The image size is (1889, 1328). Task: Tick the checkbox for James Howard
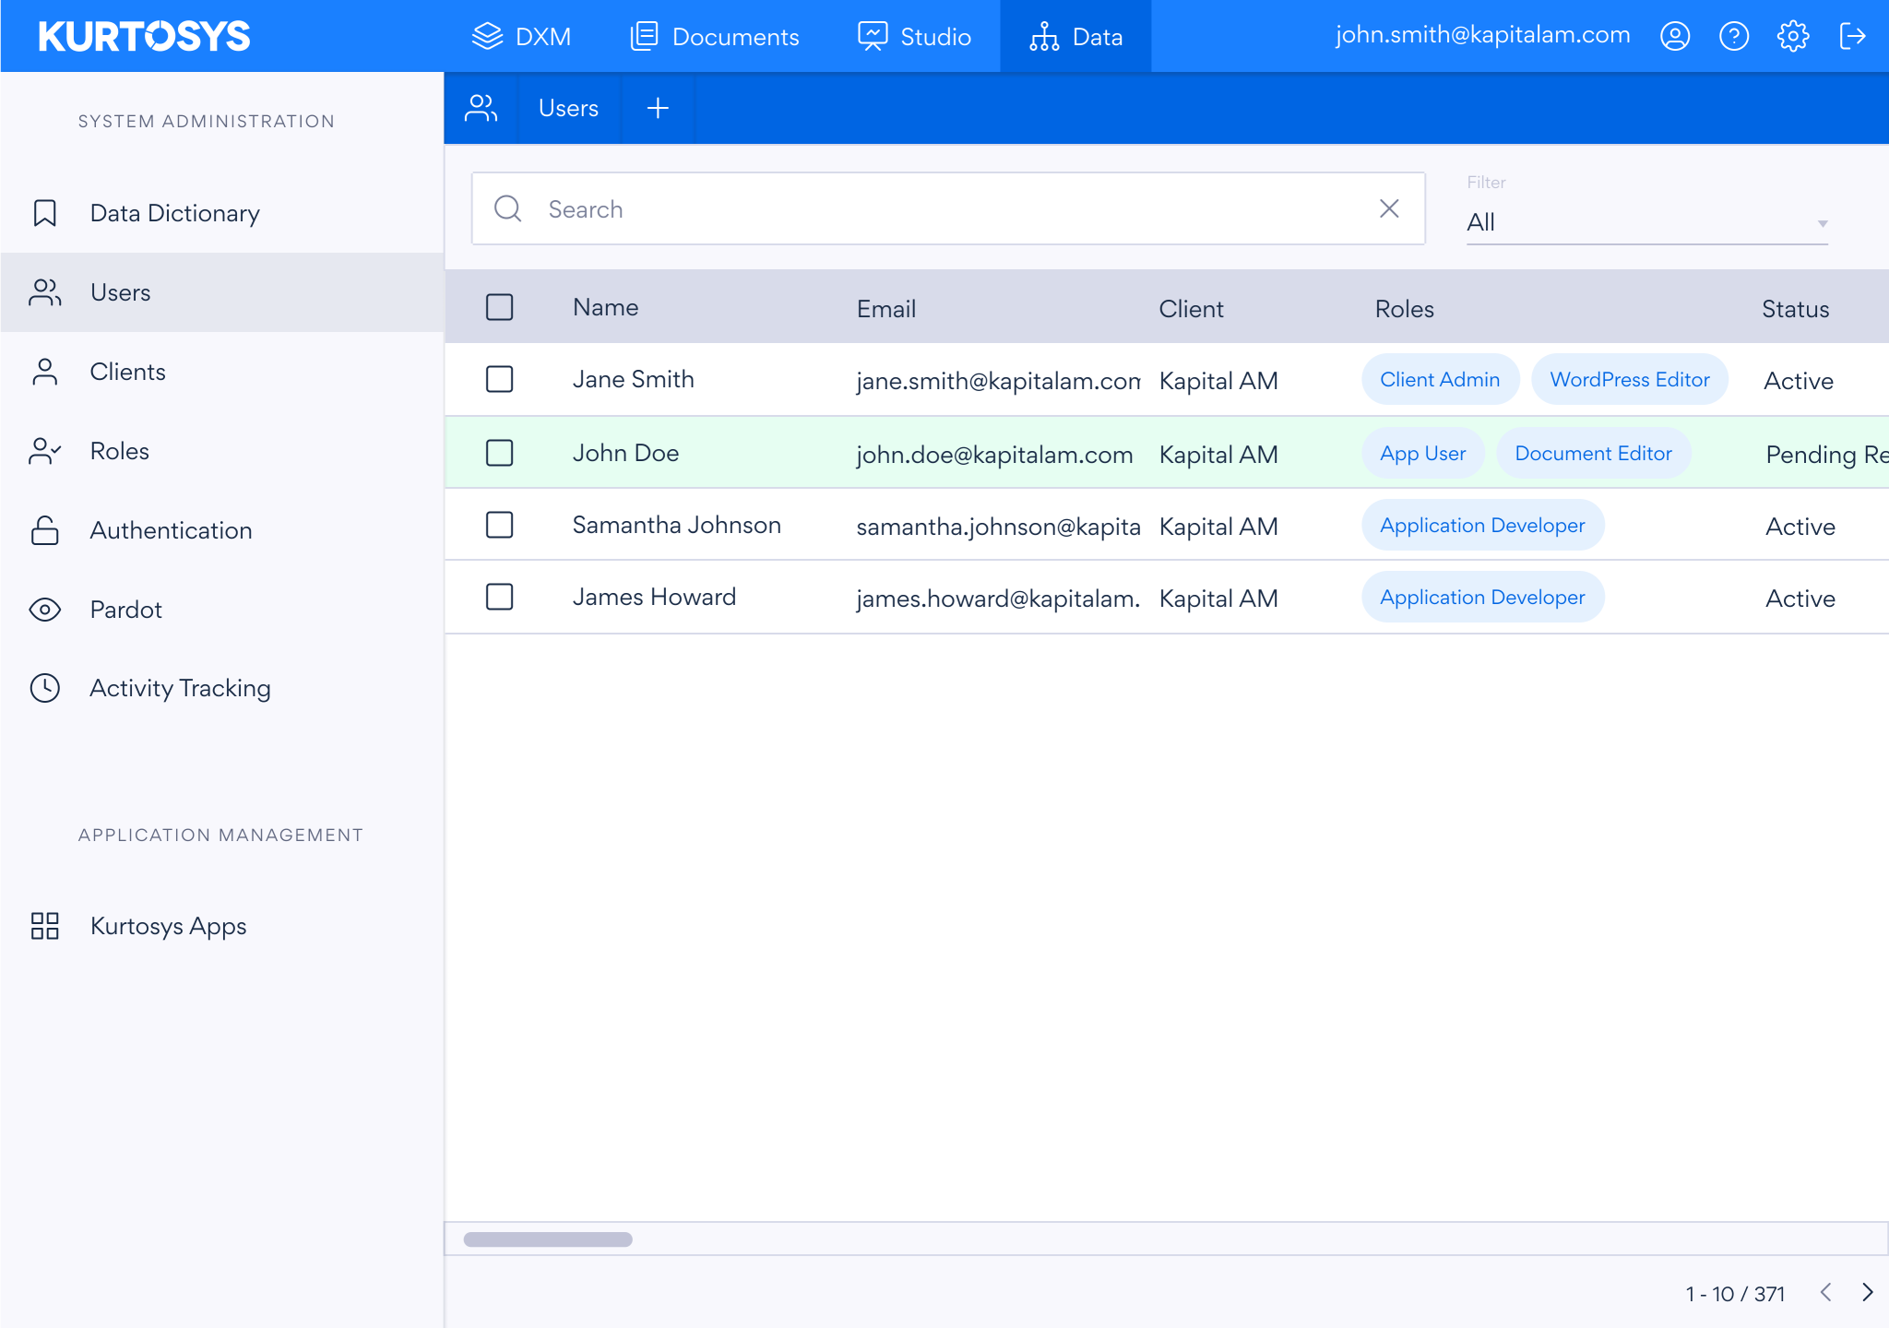coord(499,597)
